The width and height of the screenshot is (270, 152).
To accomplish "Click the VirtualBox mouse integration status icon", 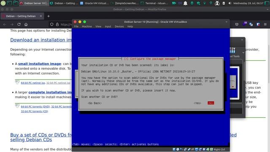I will (208, 149).
